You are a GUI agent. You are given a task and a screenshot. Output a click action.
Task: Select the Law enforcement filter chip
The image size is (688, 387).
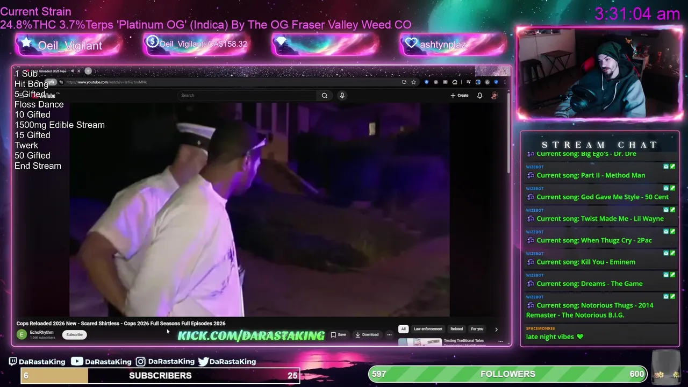(x=428, y=329)
